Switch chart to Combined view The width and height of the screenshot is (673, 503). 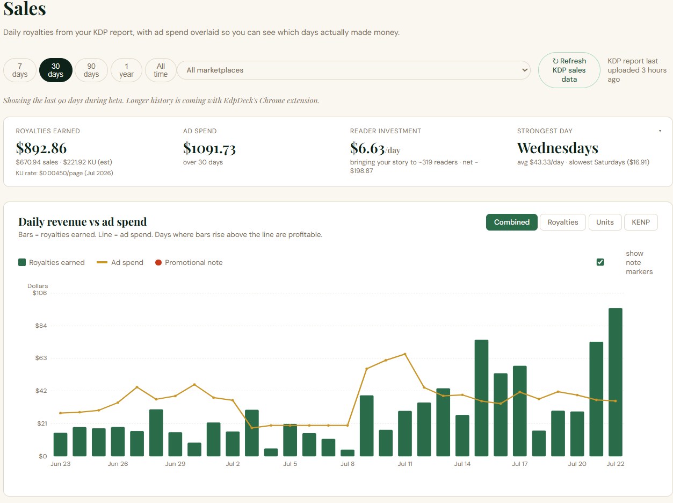[x=512, y=222]
